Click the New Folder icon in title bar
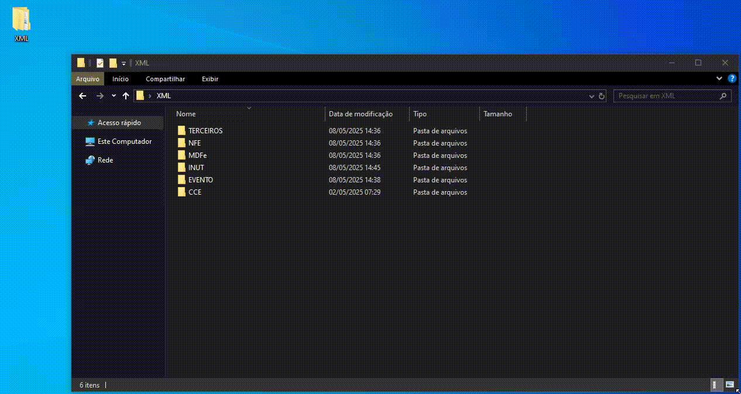Screen dimensions: 741x394 tap(113, 63)
